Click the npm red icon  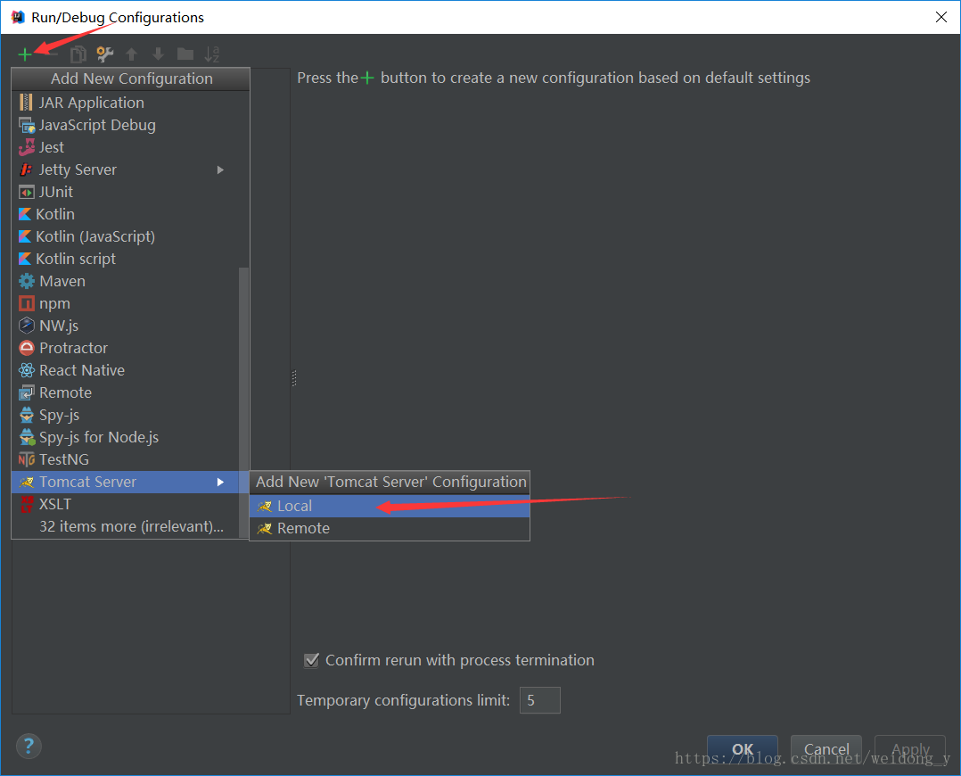27,303
